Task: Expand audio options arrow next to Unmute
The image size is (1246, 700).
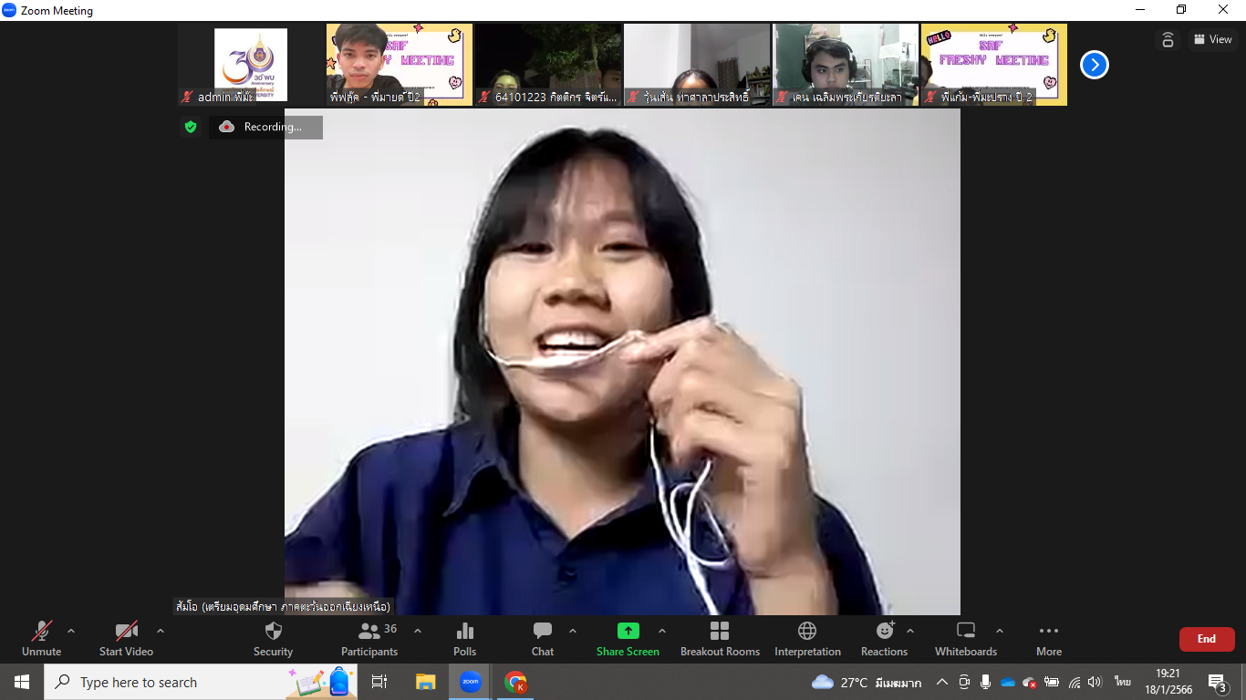Action: coord(71,631)
